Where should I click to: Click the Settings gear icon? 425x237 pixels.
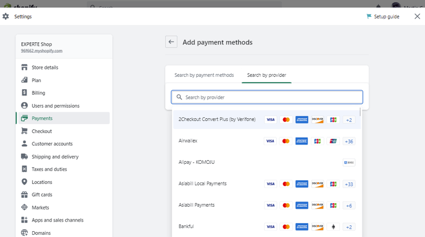6,16
